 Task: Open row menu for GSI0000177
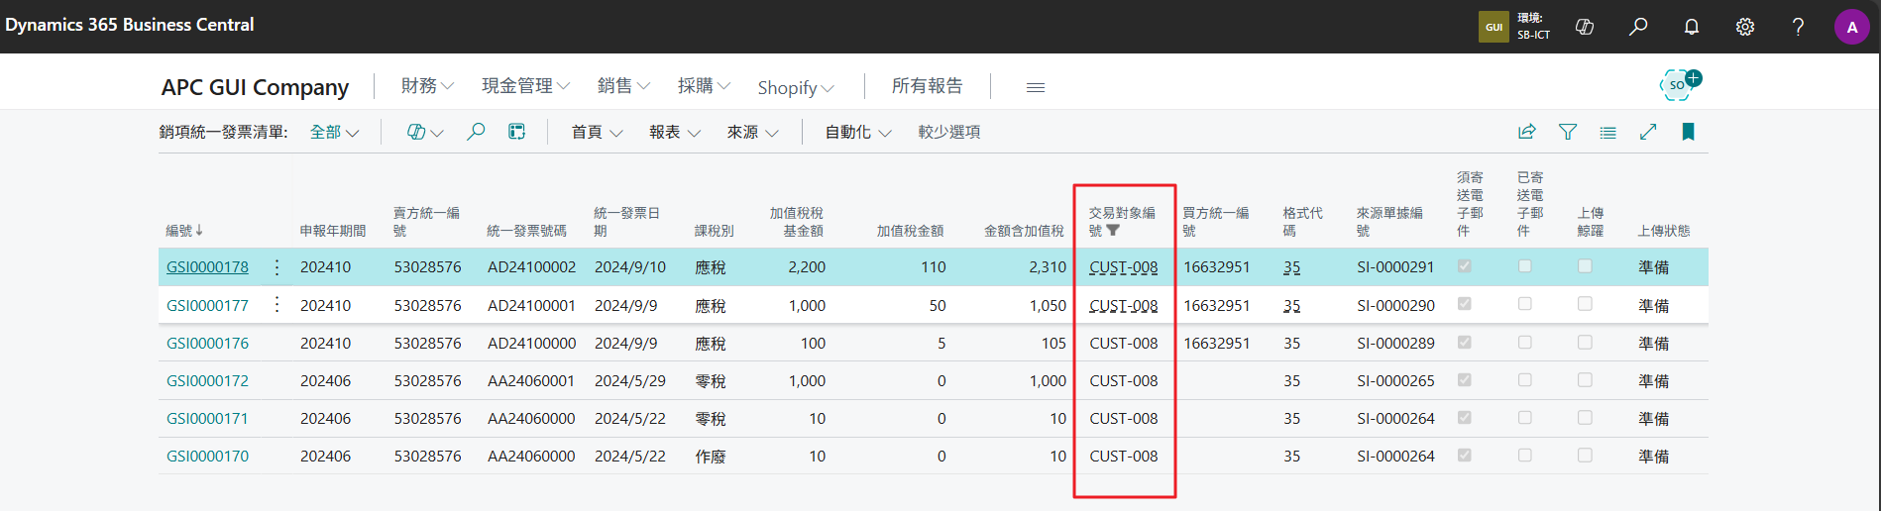(277, 305)
